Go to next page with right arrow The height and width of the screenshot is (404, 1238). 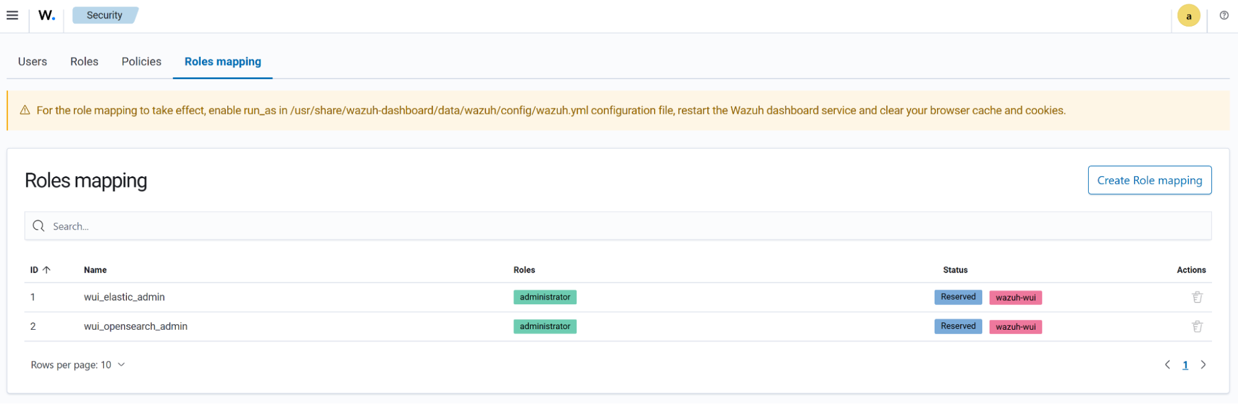tap(1203, 365)
